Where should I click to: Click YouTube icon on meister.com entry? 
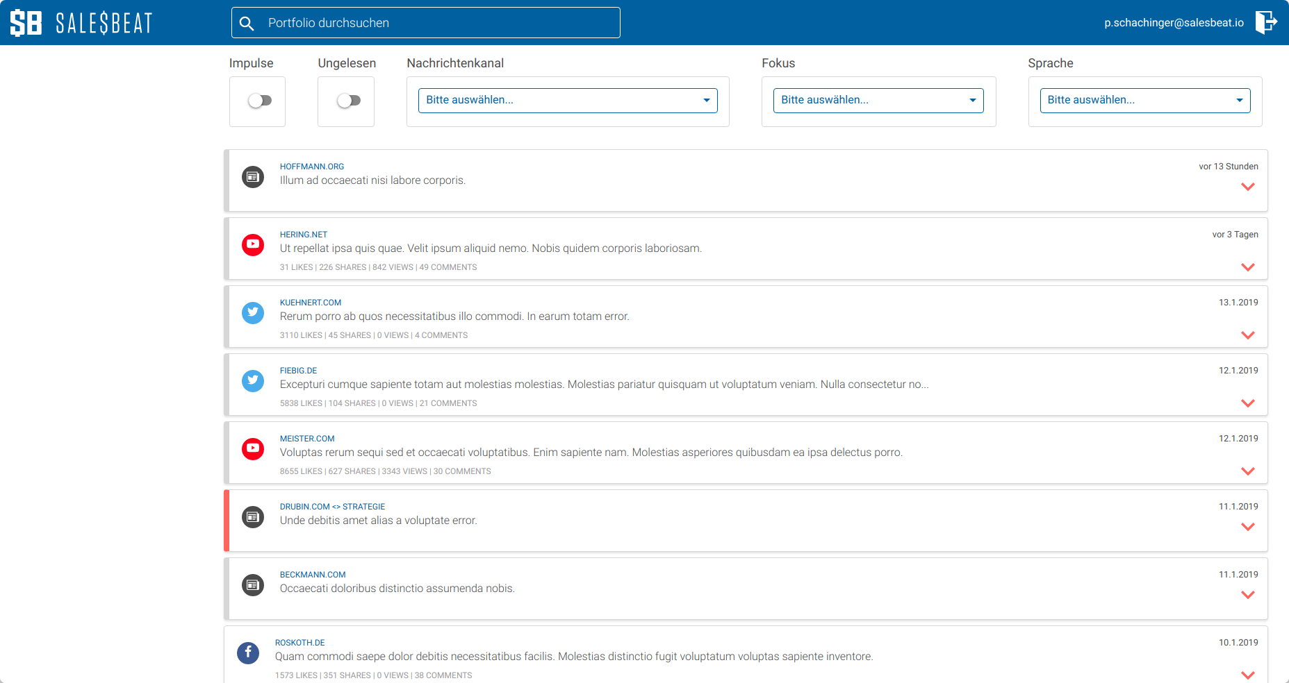253,448
